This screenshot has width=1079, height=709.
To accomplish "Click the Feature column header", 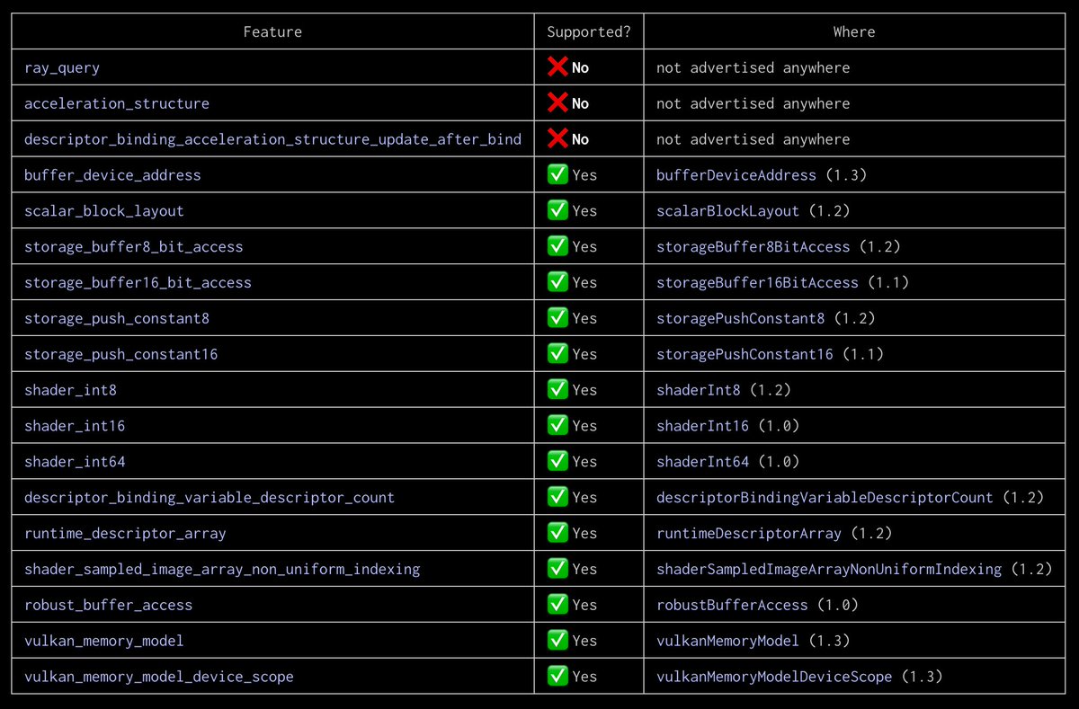I will pyautogui.click(x=272, y=31).
